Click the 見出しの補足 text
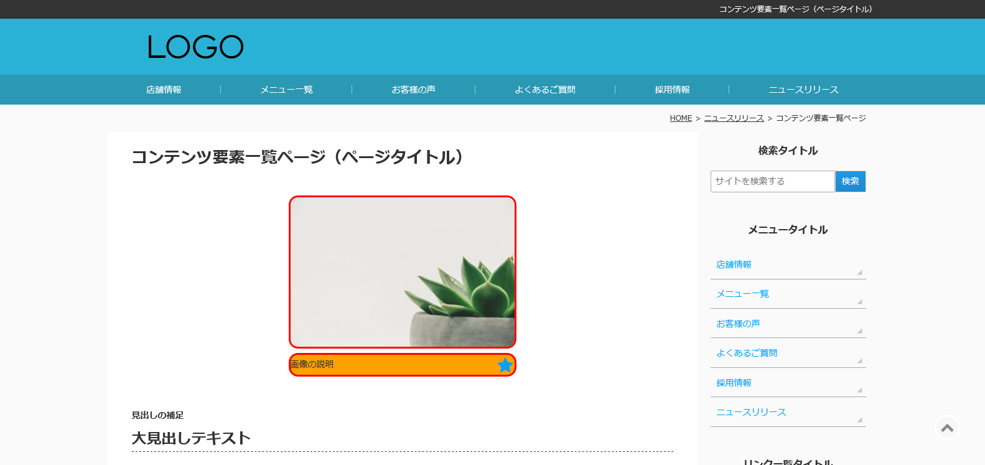Viewport: 985px width, 465px height. pyautogui.click(x=157, y=415)
